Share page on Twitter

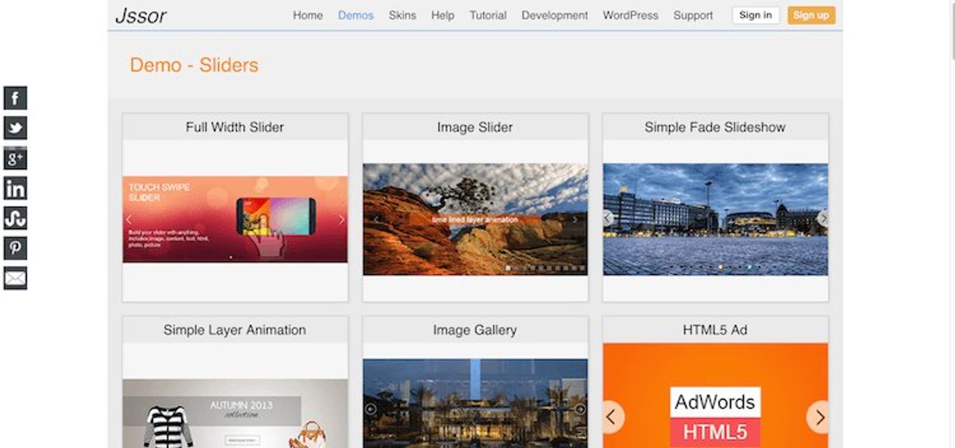pos(16,128)
